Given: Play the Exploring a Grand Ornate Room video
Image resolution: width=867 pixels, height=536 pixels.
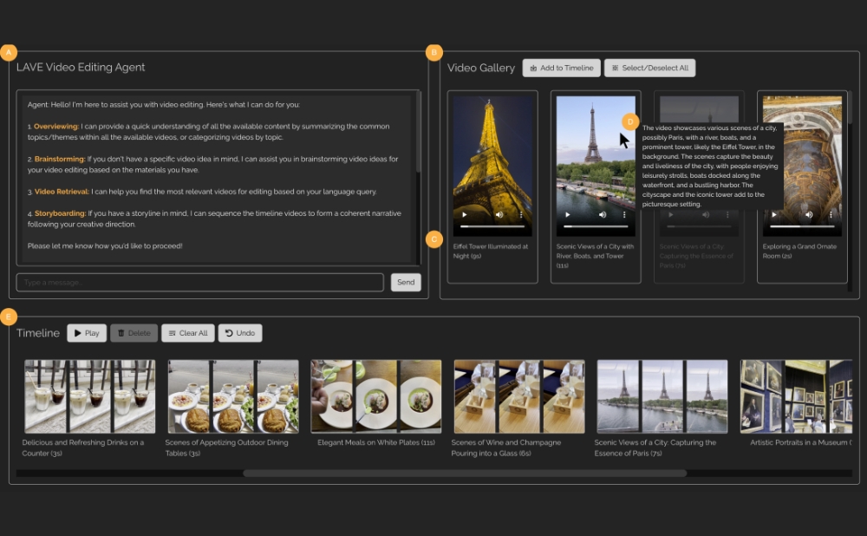Looking at the screenshot, I should point(774,214).
